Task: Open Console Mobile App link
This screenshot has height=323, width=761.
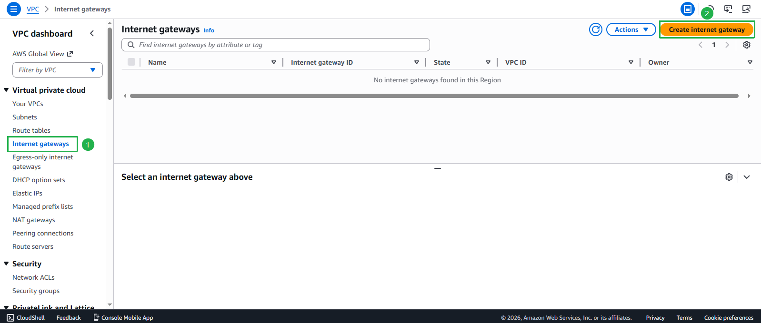Action: tap(123, 318)
